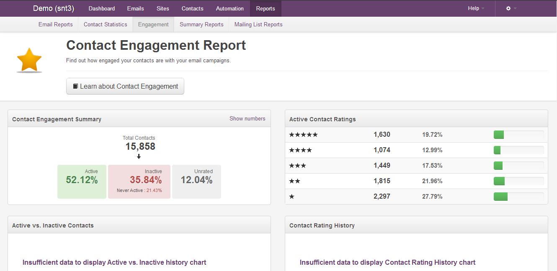Click the gold star engagement icon
The image size is (557, 271).
pyautogui.click(x=29, y=60)
